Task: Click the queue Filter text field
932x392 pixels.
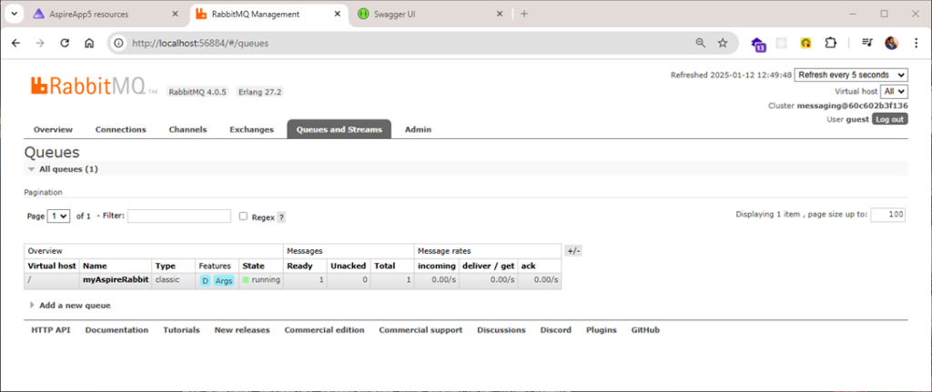Action: coord(179,216)
